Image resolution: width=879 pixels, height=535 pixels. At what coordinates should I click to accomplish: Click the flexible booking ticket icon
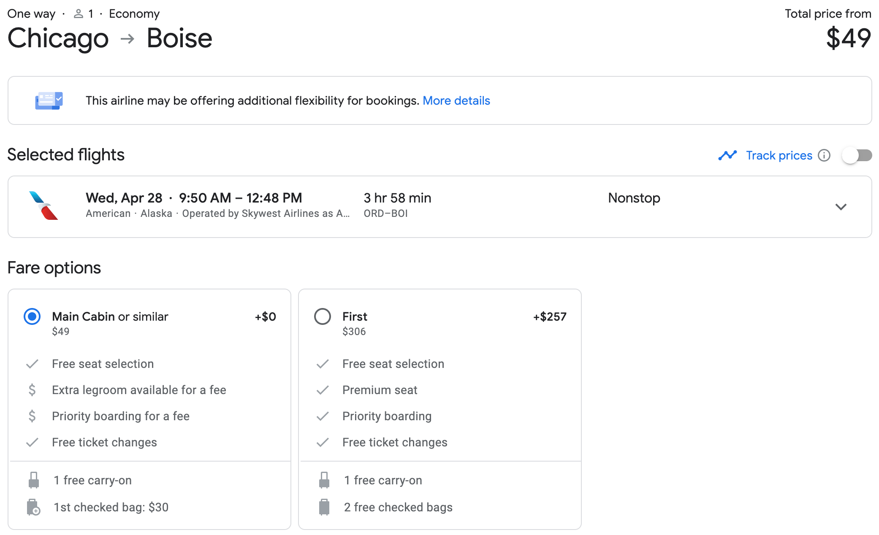[49, 101]
